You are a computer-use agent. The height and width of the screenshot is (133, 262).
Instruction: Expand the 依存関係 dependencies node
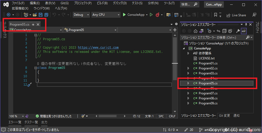pyautogui.click(x=188, y=53)
